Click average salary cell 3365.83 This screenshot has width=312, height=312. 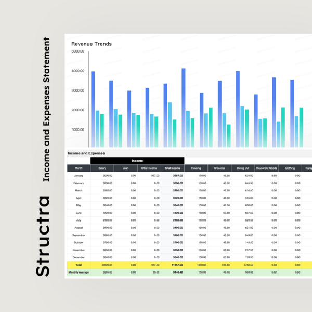(x=102, y=272)
